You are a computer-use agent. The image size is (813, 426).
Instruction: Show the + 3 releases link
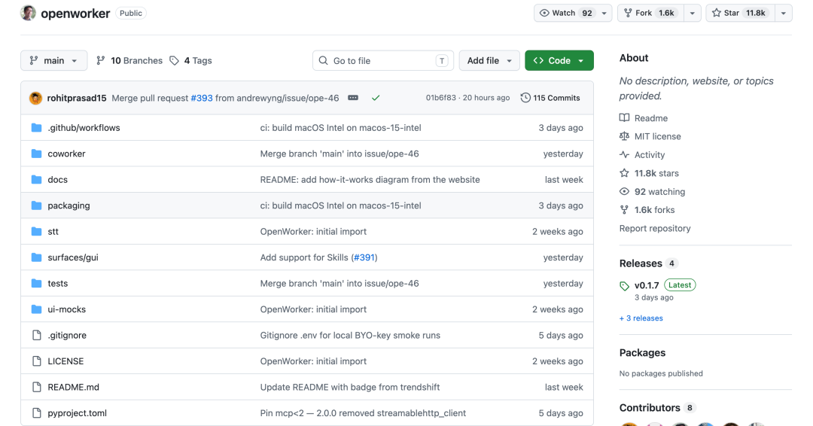point(641,318)
